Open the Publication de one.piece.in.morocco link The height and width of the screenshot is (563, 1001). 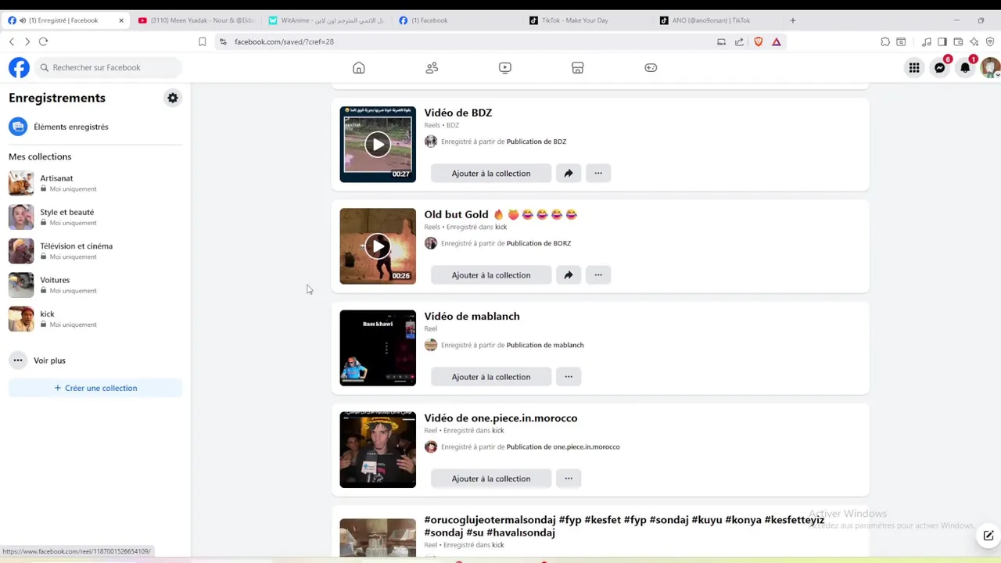tap(563, 446)
